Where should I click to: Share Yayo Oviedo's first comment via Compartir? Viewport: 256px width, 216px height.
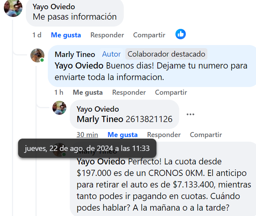[x=149, y=35]
